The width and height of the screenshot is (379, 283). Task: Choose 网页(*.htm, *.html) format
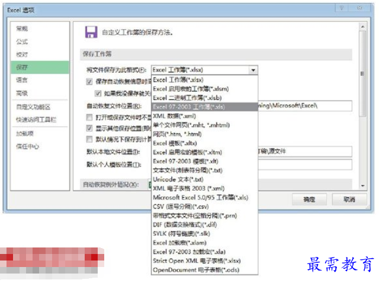click(x=204, y=134)
